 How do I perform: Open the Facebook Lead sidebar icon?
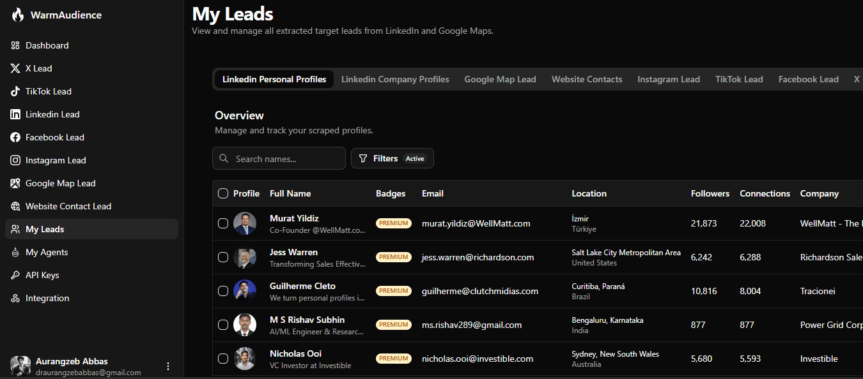pyautogui.click(x=15, y=137)
